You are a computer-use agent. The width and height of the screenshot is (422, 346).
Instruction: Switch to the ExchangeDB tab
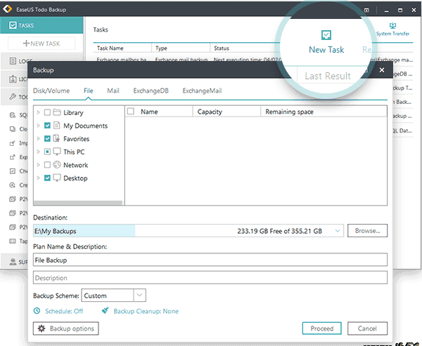(150, 91)
